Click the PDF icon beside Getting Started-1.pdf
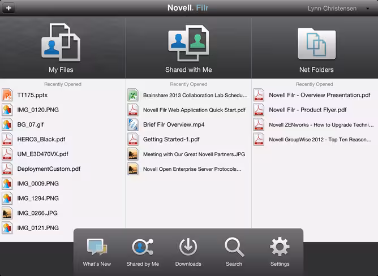Viewport: 378px width, 276px height. [133, 139]
